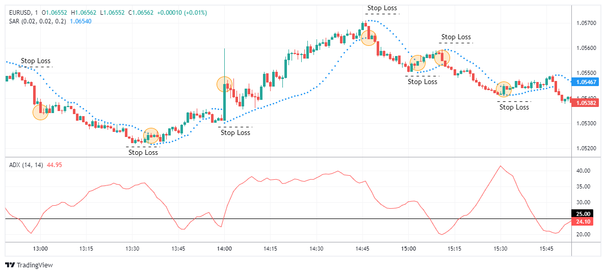Click the 13:00 time axis label

tap(41, 249)
